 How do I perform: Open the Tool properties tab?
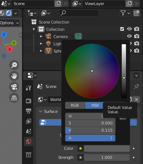pyautogui.click(x=29, y=88)
